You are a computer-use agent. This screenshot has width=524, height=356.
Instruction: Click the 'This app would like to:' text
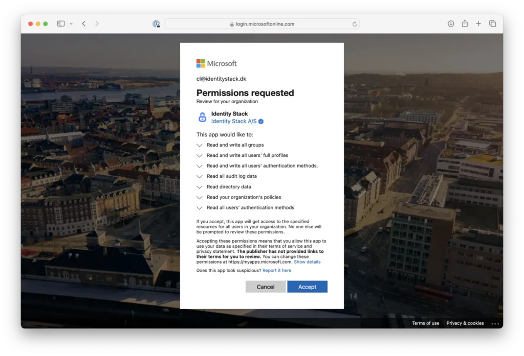(225, 134)
